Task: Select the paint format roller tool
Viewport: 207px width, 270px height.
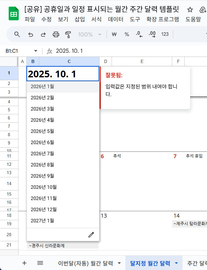Action: [68, 34]
